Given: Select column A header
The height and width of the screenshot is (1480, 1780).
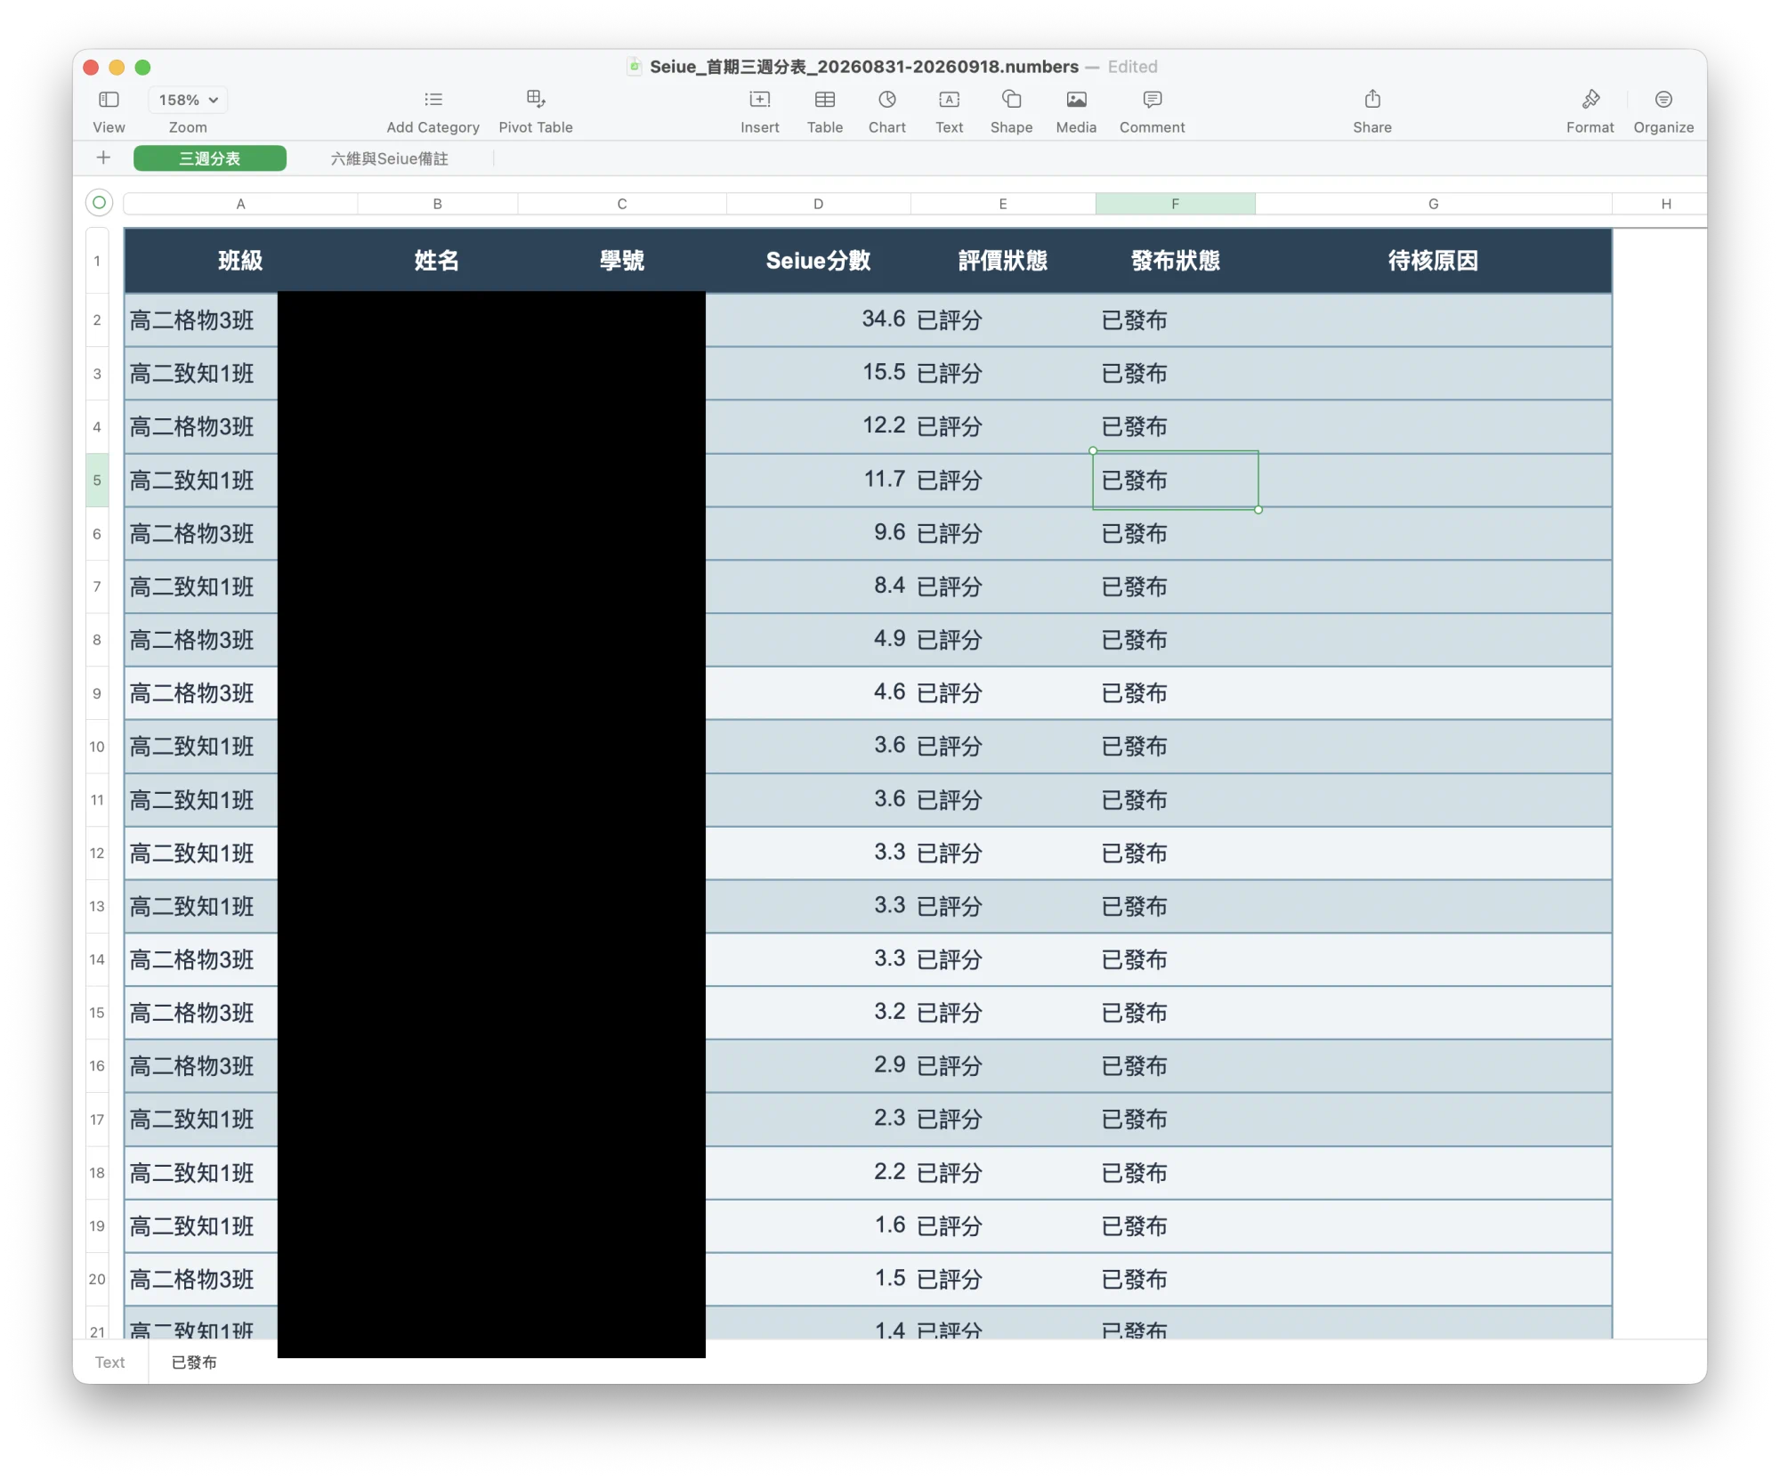Looking at the screenshot, I should pos(240,204).
